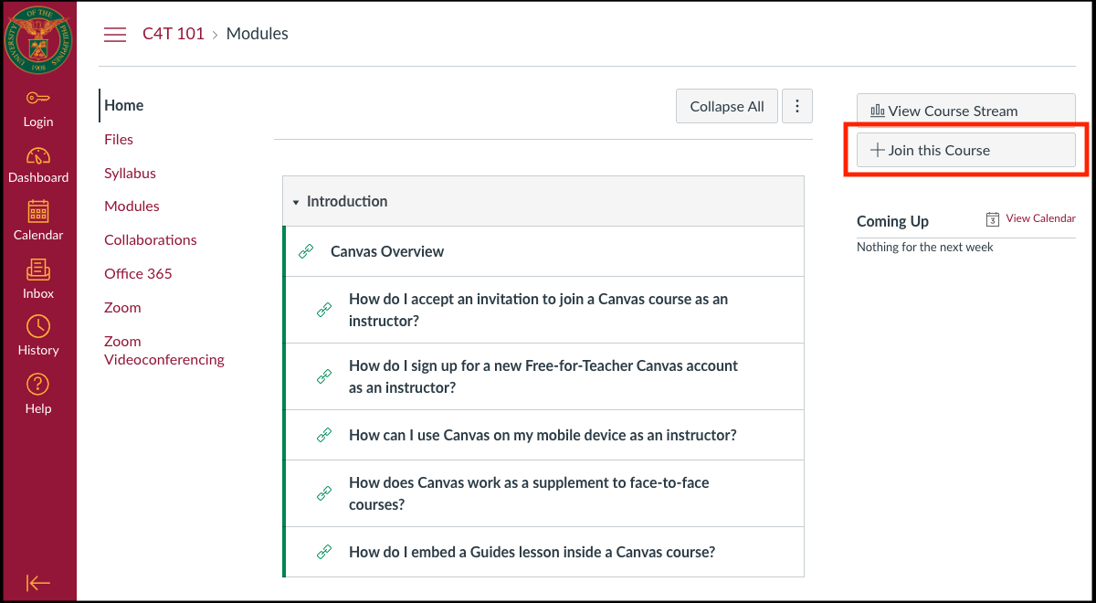The image size is (1096, 603).
Task: Open the Login key icon
Action: [38, 99]
